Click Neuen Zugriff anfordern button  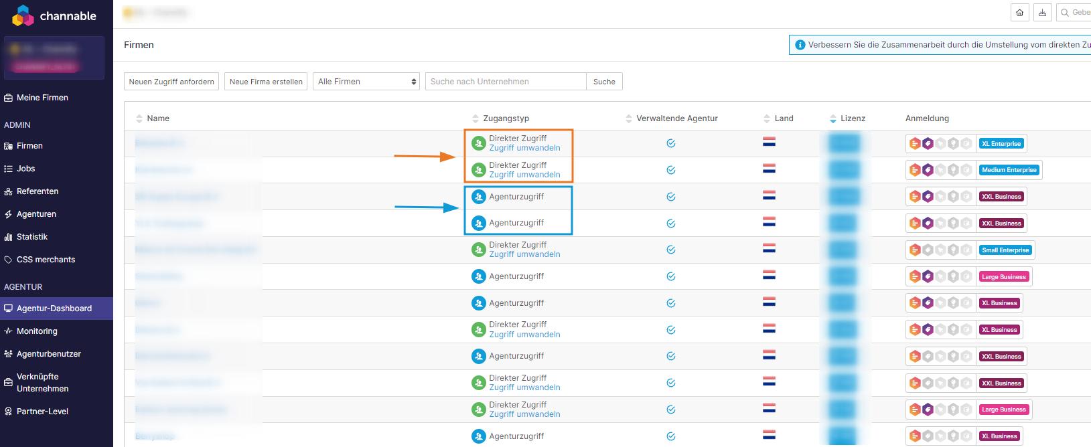coord(171,82)
